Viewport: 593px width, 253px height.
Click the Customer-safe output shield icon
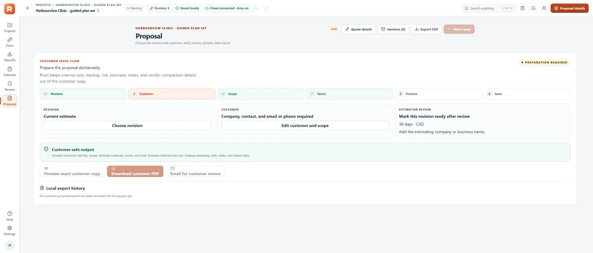(x=46, y=149)
